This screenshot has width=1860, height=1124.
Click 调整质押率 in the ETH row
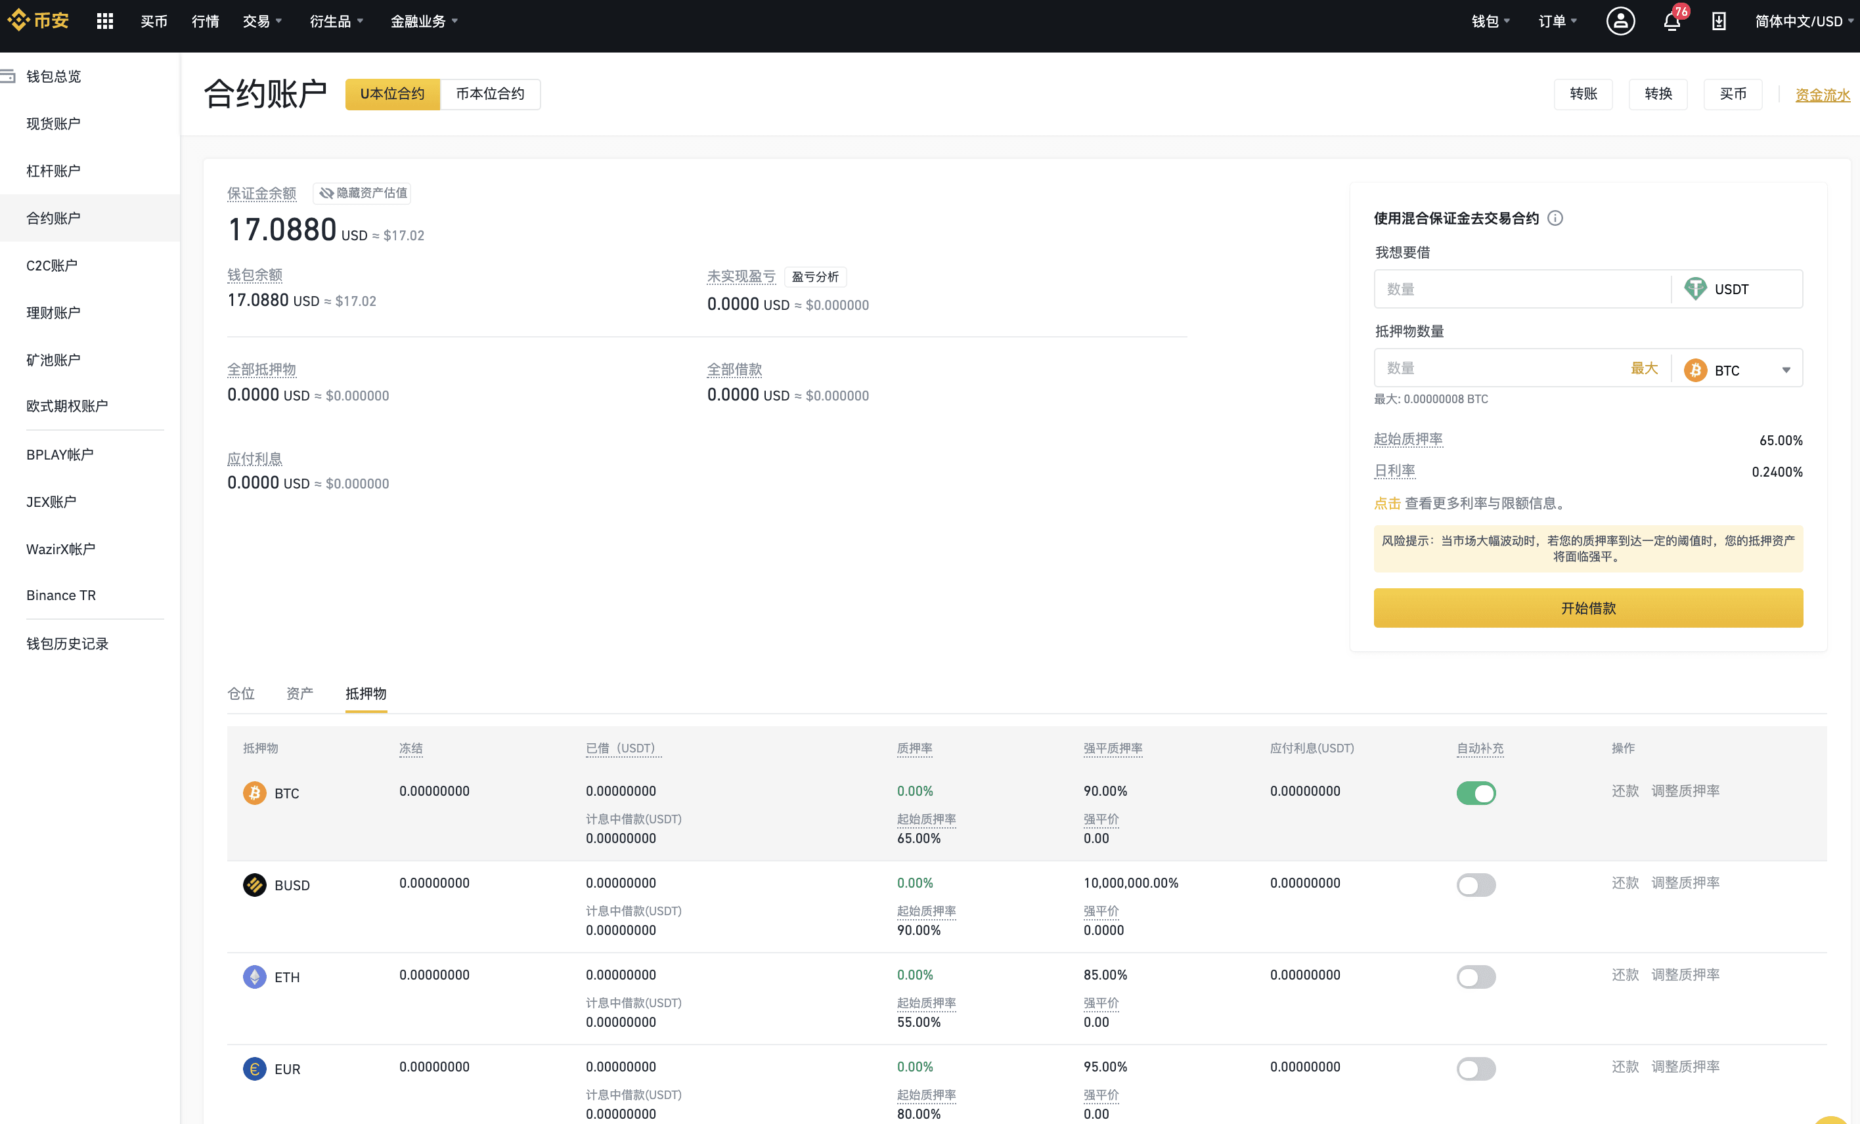pos(1685,976)
